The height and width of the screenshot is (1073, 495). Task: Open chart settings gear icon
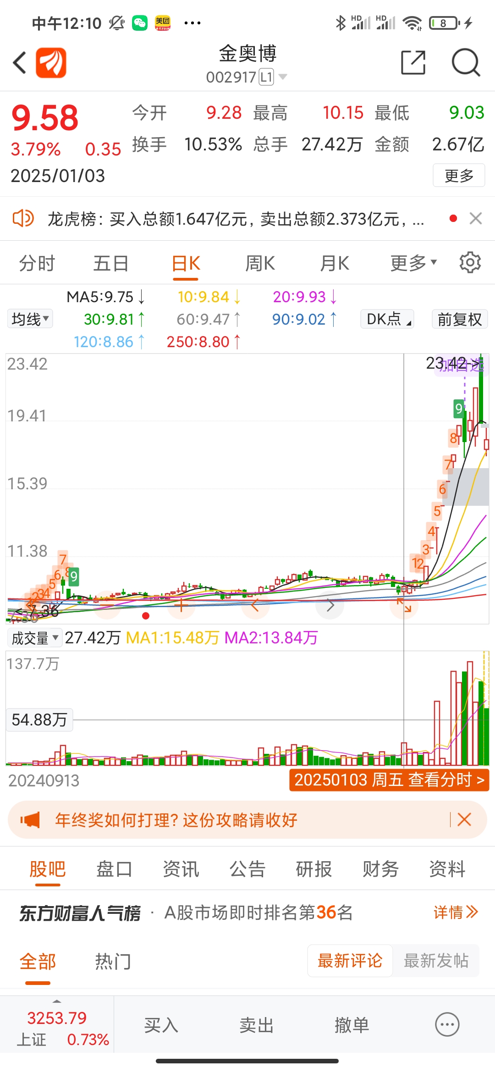[470, 263]
